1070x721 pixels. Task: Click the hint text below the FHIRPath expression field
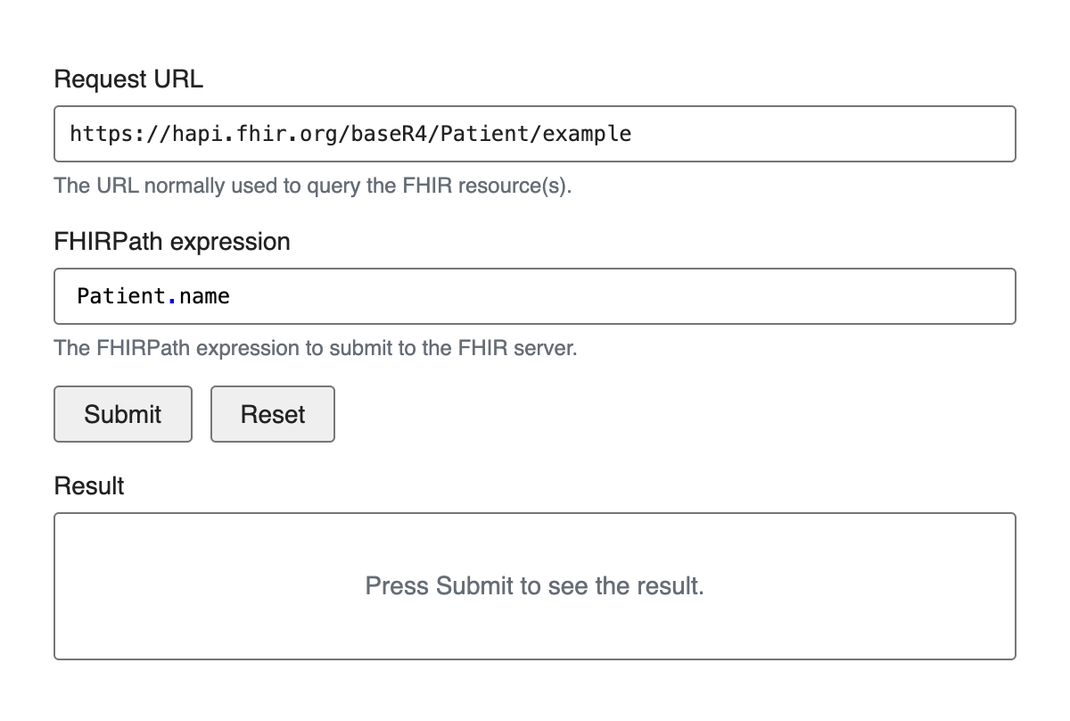316,348
